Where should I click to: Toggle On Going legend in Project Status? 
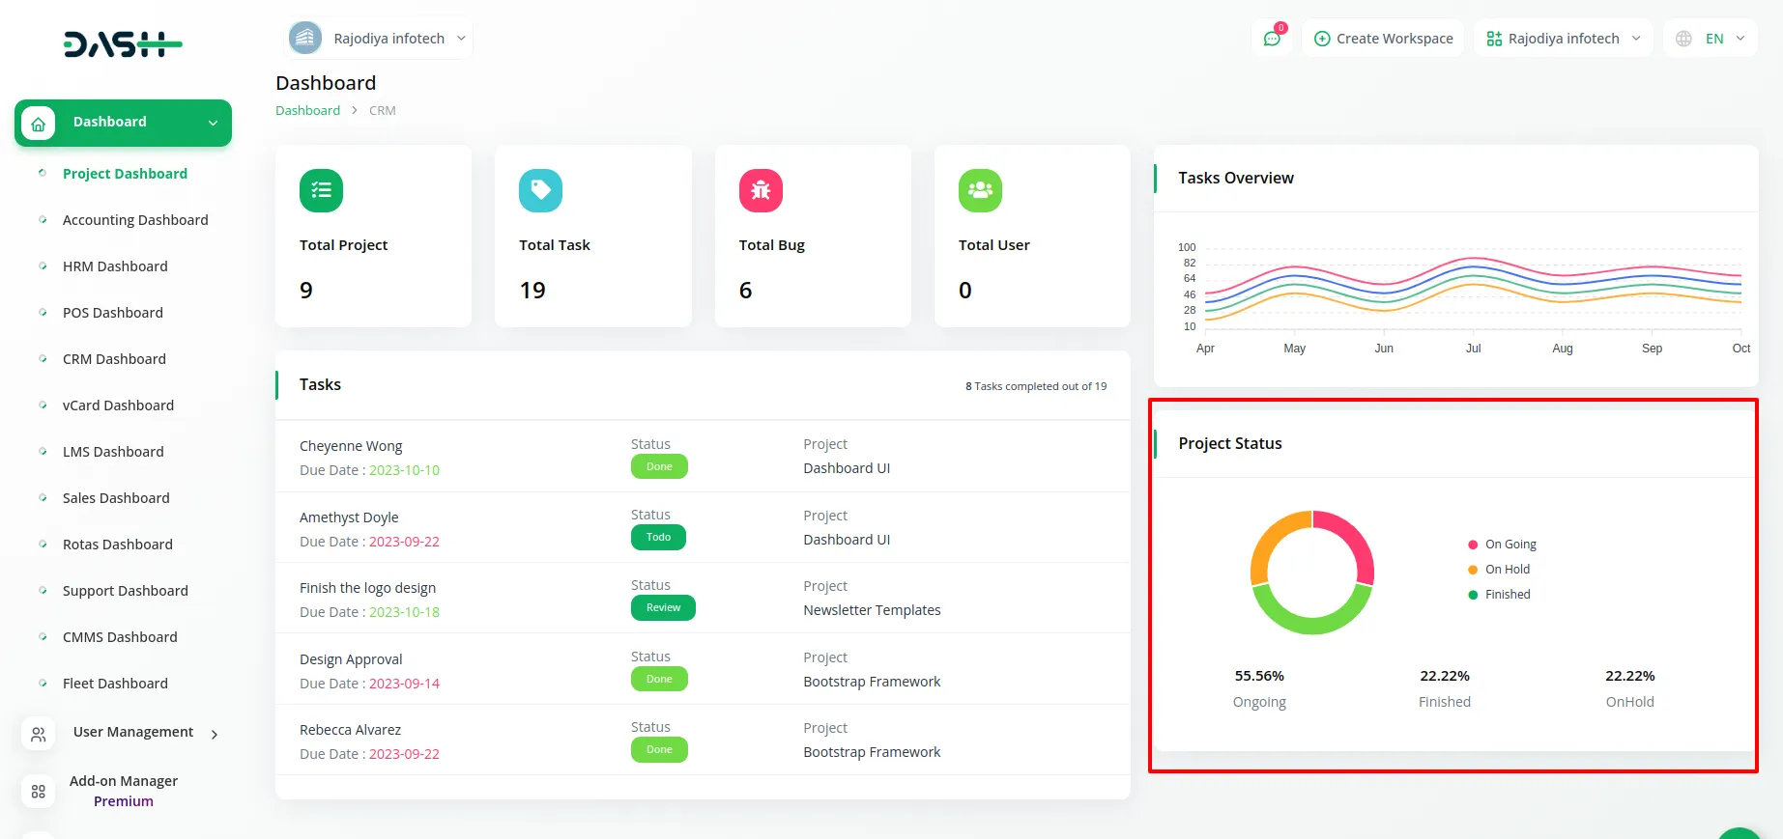coord(1510,545)
